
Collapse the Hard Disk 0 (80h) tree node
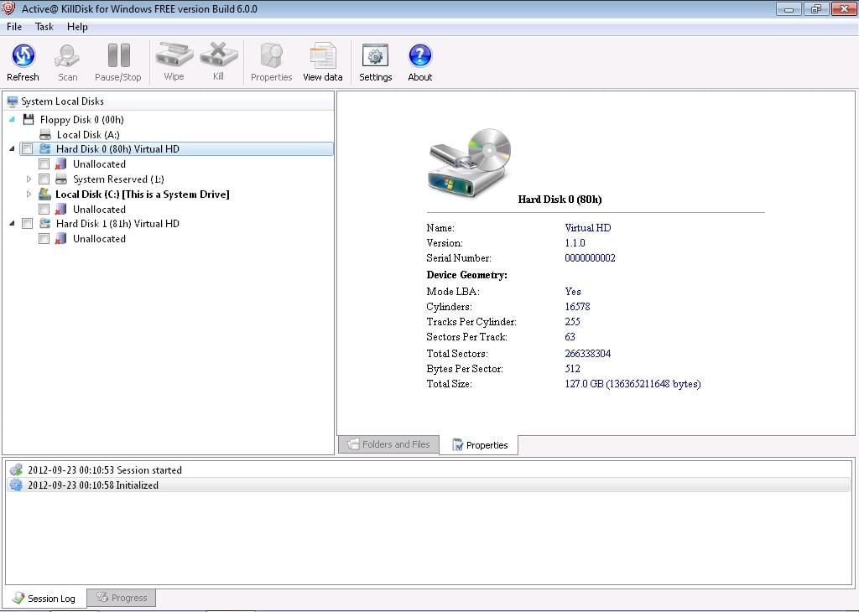tap(12, 149)
